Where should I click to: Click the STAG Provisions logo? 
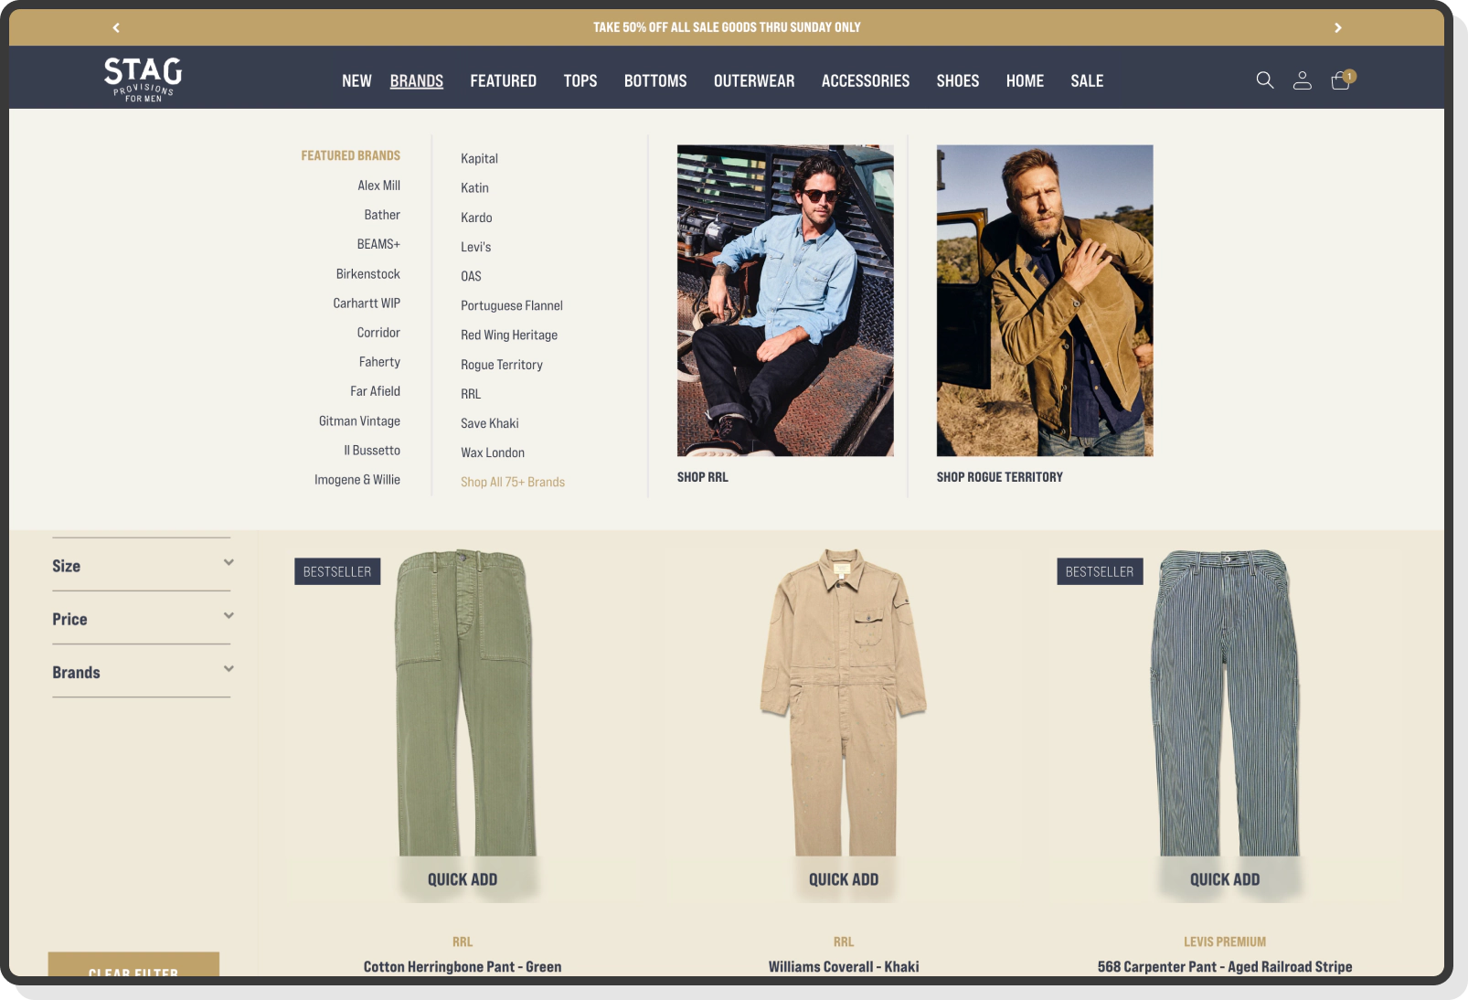pyautogui.click(x=144, y=79)
